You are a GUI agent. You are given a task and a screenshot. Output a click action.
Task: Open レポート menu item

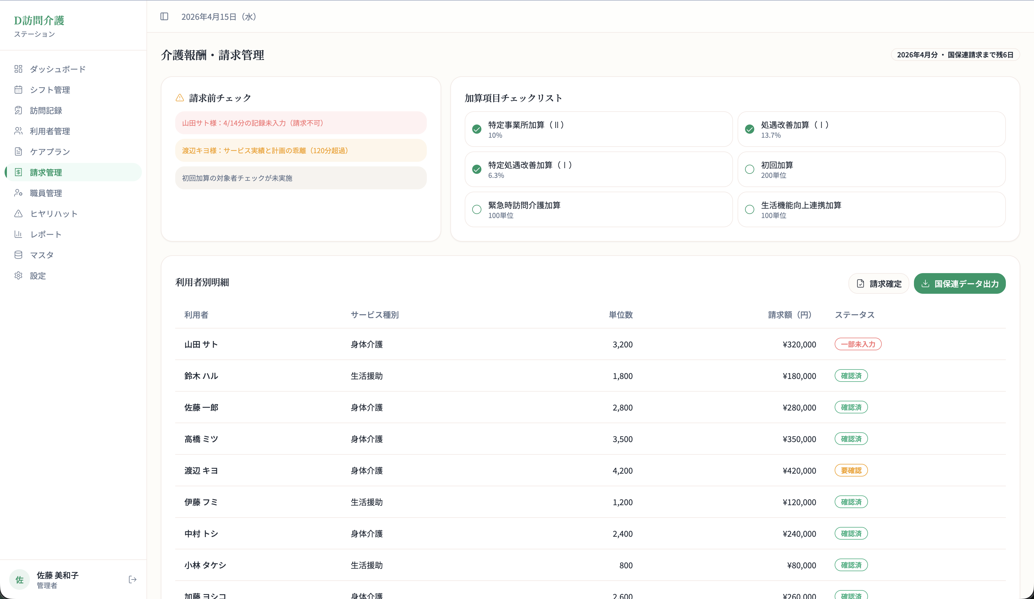click(x=74, y=234)
